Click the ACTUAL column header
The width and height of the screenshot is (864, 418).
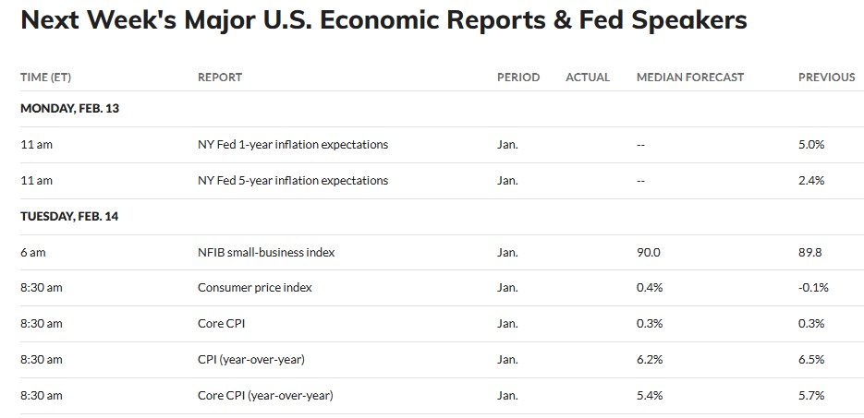(x=588, y=78)
